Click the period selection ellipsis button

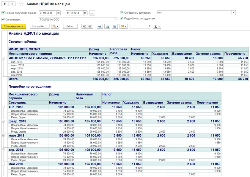tap(92, 13)
